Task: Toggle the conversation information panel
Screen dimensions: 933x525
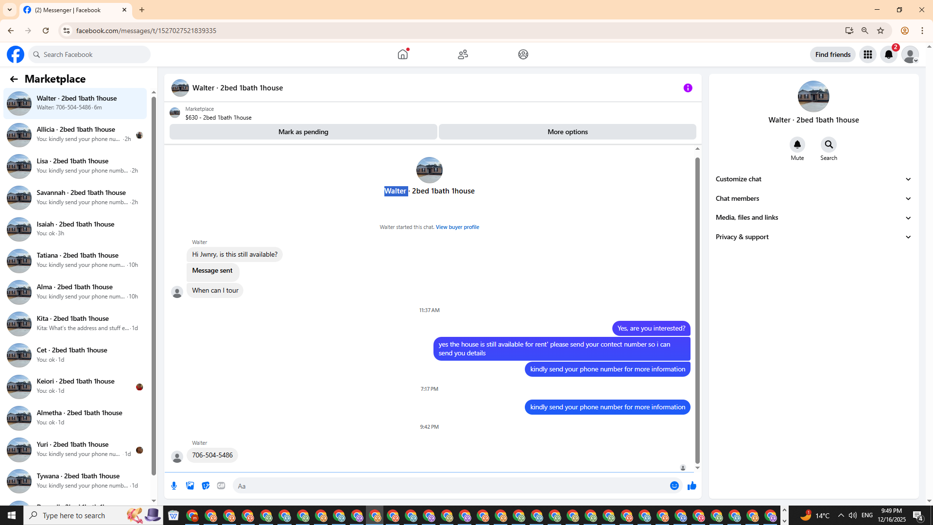Action: click(688, 88)
